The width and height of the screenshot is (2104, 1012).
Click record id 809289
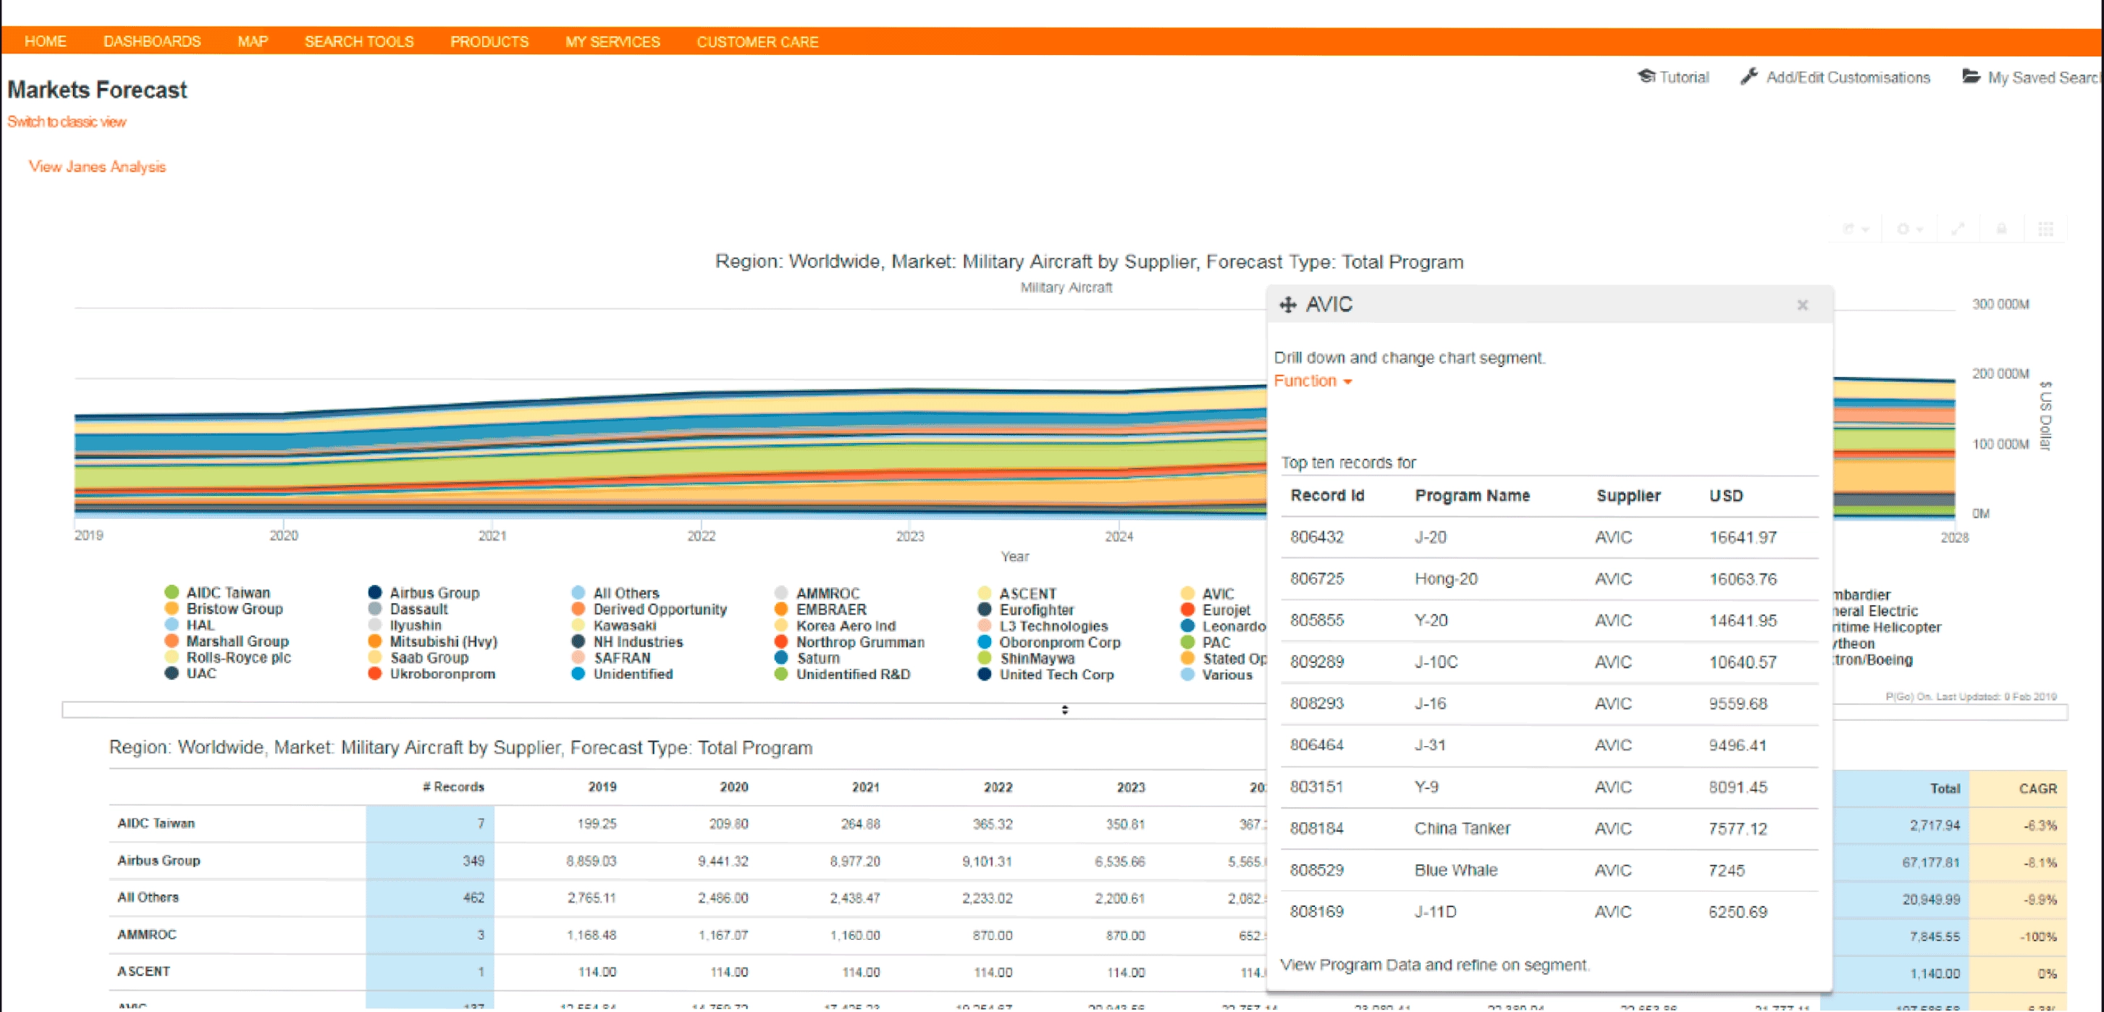[1317, 662]
